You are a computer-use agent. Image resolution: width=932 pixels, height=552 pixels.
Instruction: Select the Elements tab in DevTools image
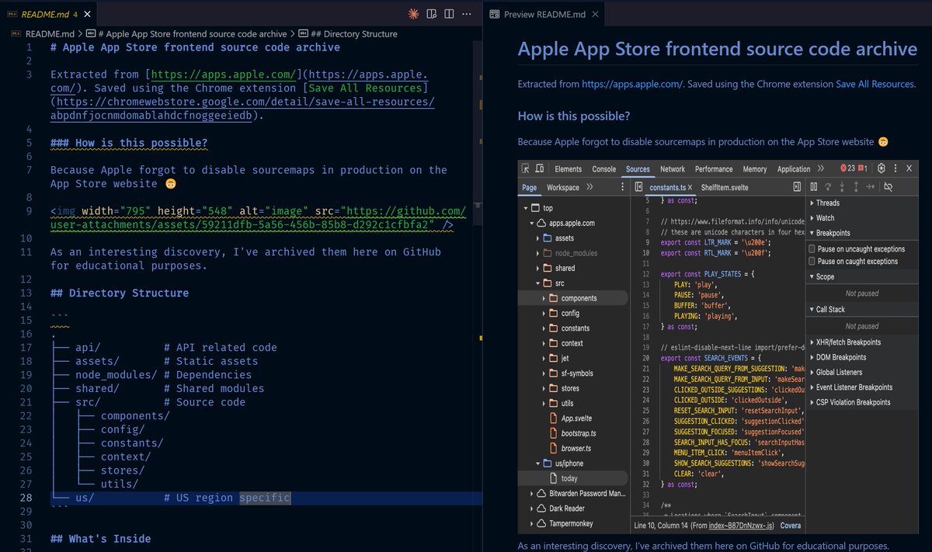tap(568, 168)
